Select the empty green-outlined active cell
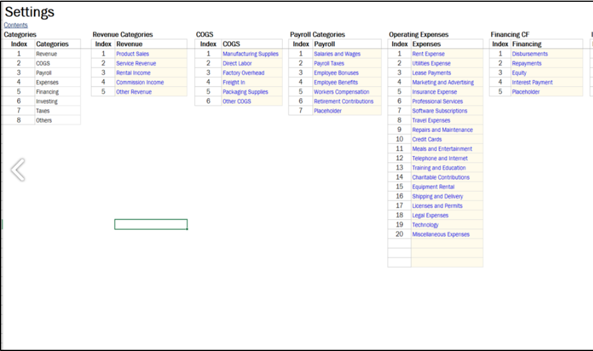 [x=151, y=224]
